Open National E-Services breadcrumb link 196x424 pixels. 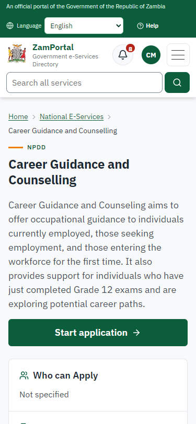click(72, 116)
